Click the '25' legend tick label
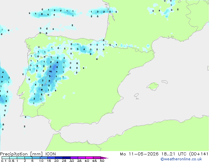This screenshot has height=162, width=209. pos(64,161)
